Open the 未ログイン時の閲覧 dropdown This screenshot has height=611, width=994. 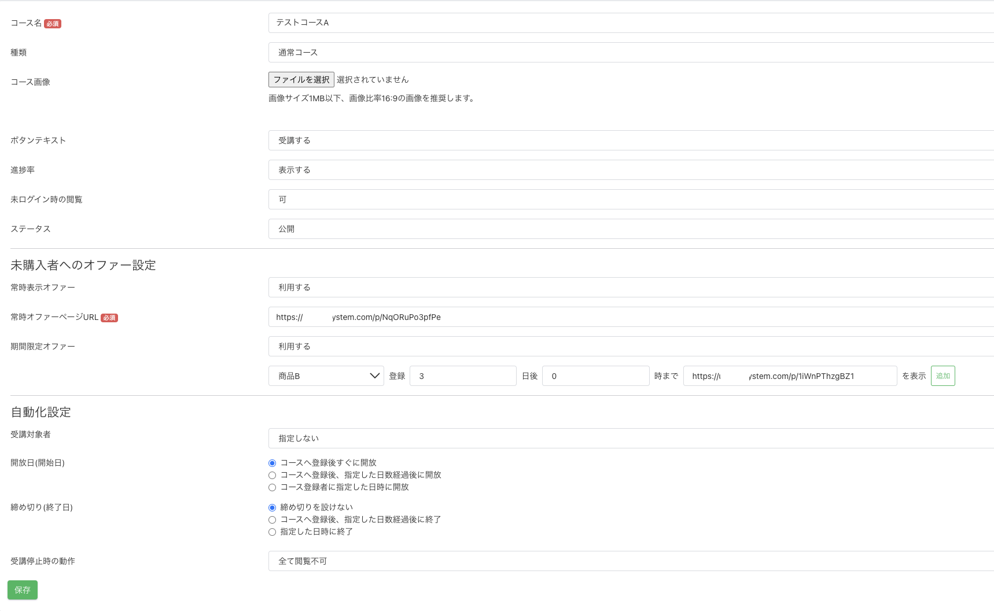tap(631, 199)
